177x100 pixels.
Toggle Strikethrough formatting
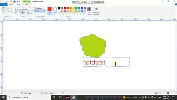point(31,13)
